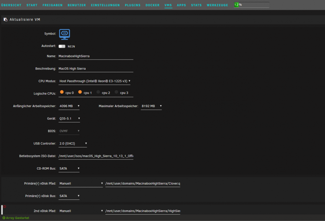This screenshot has width=325, height=221.
Task: Click the Aktualisiere VM header icon
Action: coord(6,19)
